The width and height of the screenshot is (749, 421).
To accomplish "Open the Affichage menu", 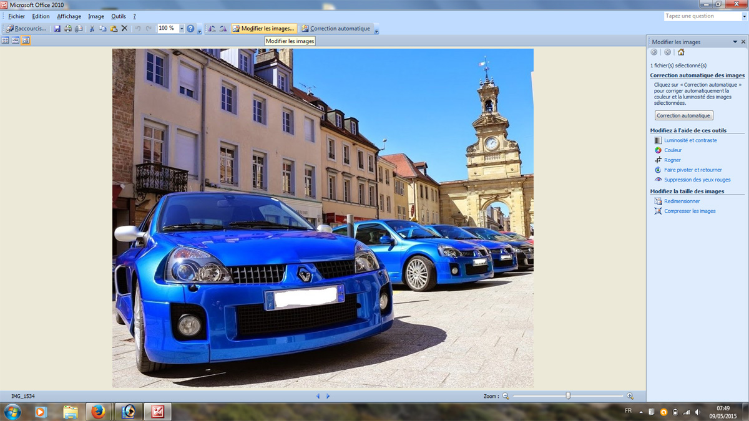I will (69, 16).
